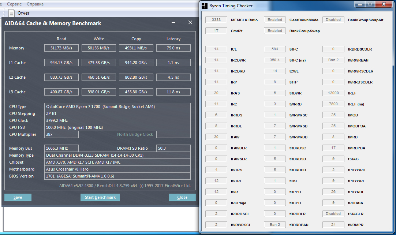The image size is (396, 235).
Task: Click the Chipset AMD X370 field
Action: [x=117, y=162]
